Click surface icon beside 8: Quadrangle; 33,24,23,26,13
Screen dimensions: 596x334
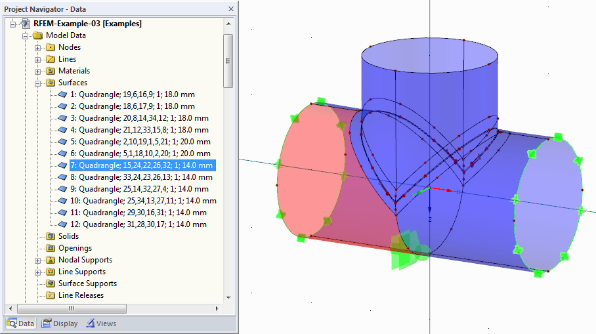click(x=63, y=177)
